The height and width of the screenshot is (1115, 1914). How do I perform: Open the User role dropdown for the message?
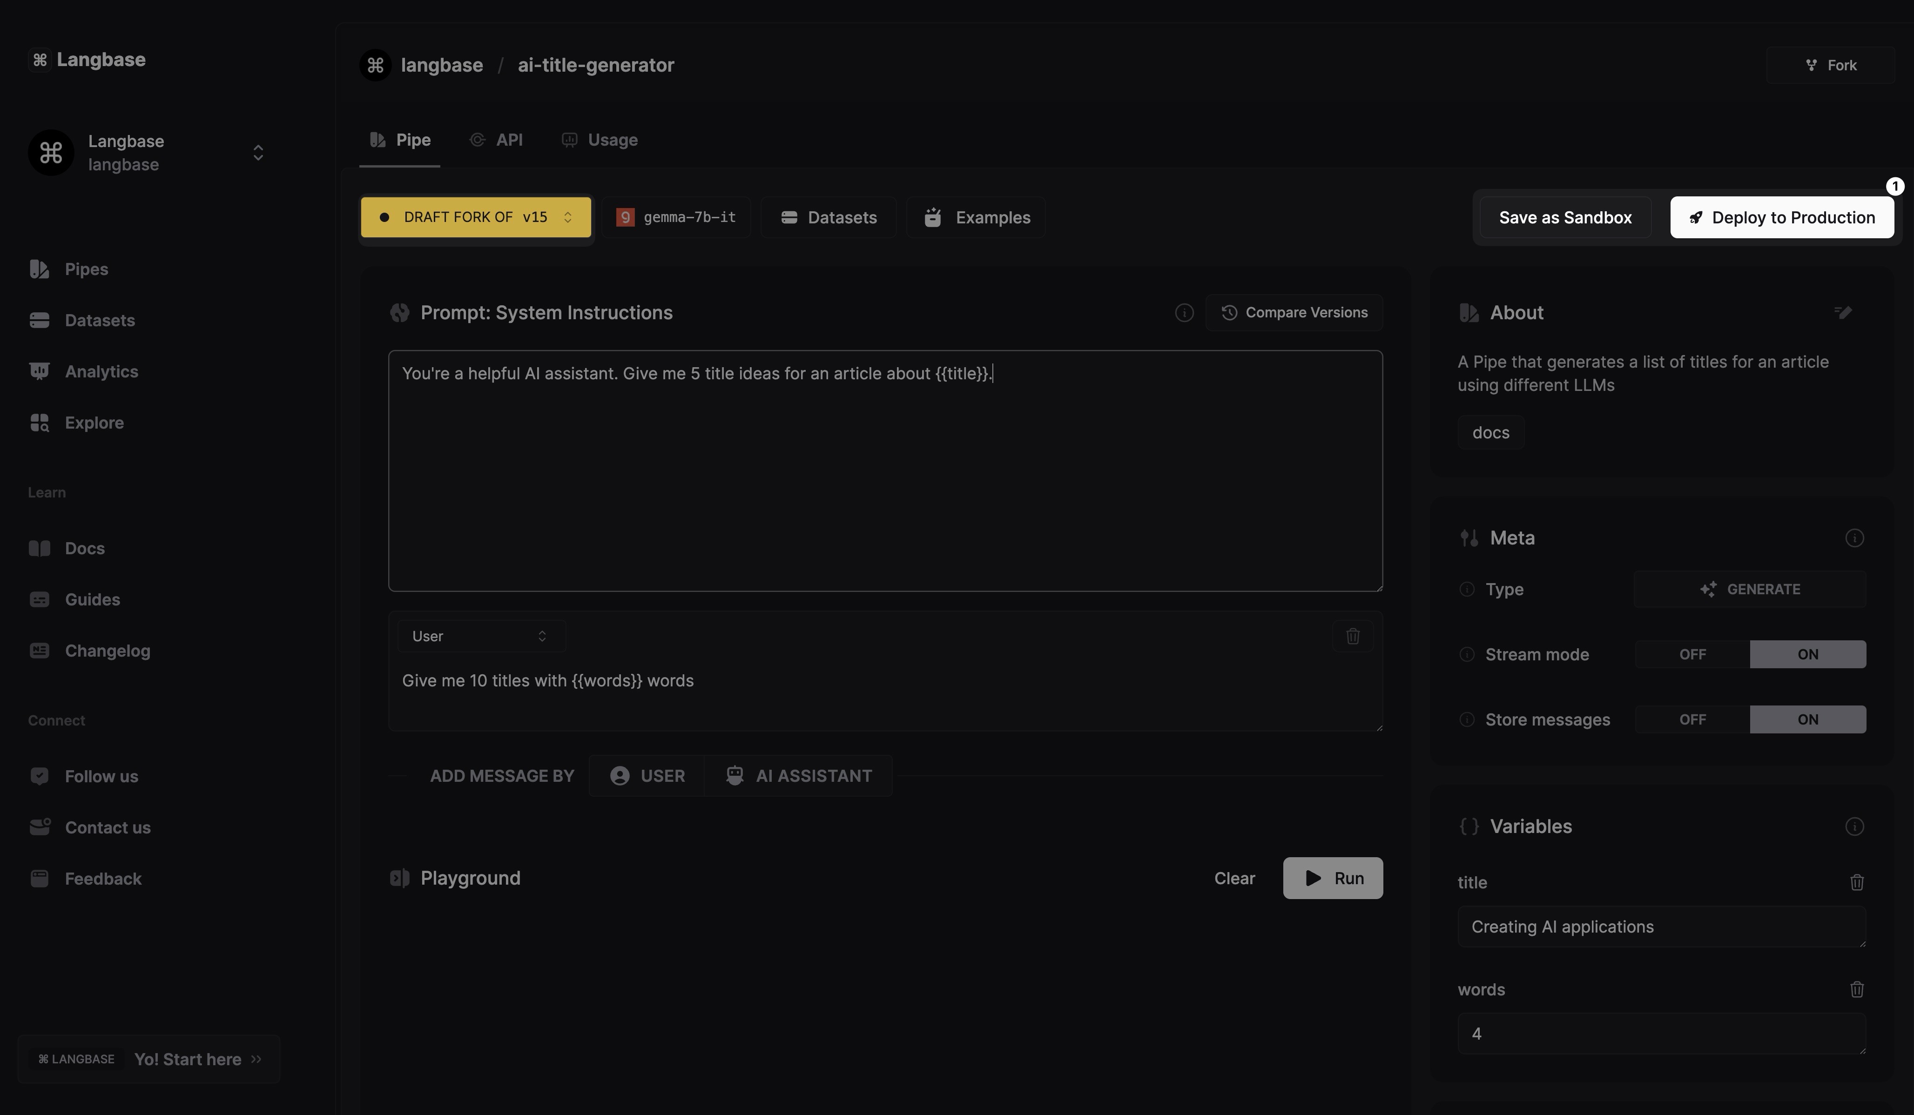point(480,636)
